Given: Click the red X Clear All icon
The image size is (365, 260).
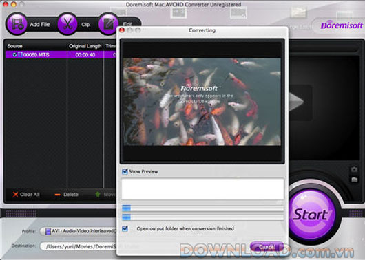Looking at the screenshot, I should coord(15,195).
